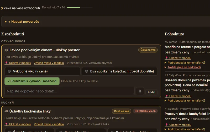This screenshot has width=210, height=132.
Task: Click the pin icon in the Úchytky card
Action: 6,124
